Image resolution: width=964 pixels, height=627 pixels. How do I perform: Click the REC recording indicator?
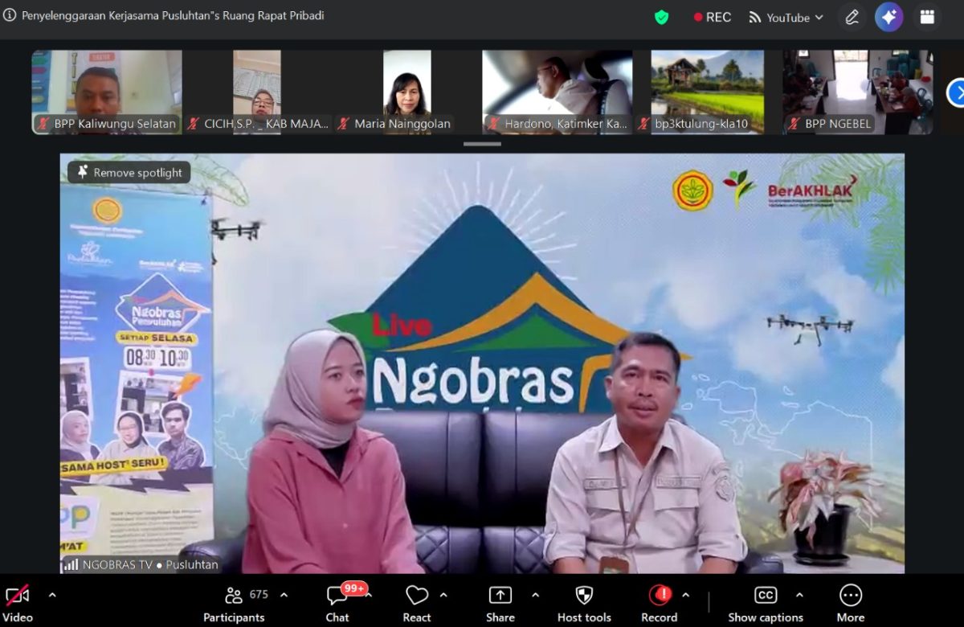click(712, 16)
